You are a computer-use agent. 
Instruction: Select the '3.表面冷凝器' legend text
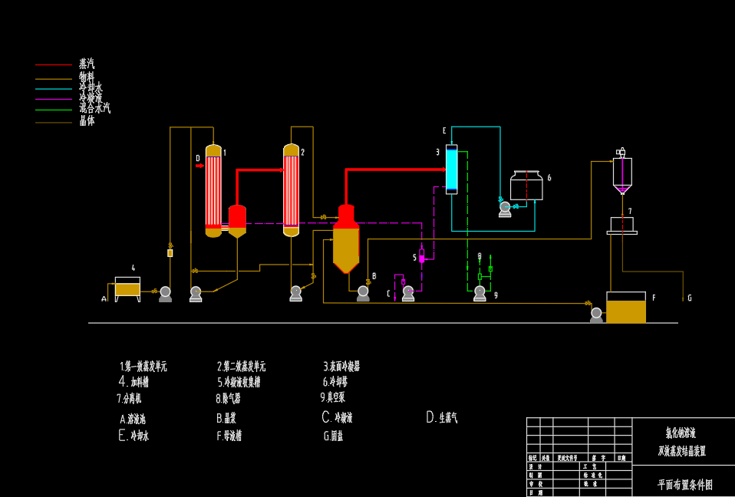coord(341,367)
